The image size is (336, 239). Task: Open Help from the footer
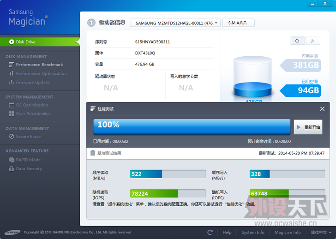pos(227,233)
